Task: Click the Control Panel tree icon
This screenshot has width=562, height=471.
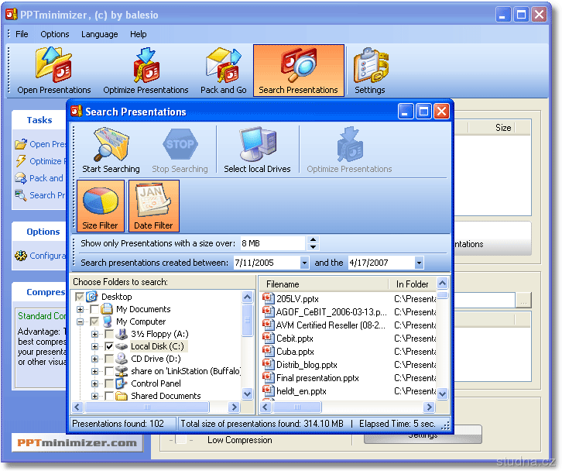Action: pyautogui.click(x=122, y=383)
